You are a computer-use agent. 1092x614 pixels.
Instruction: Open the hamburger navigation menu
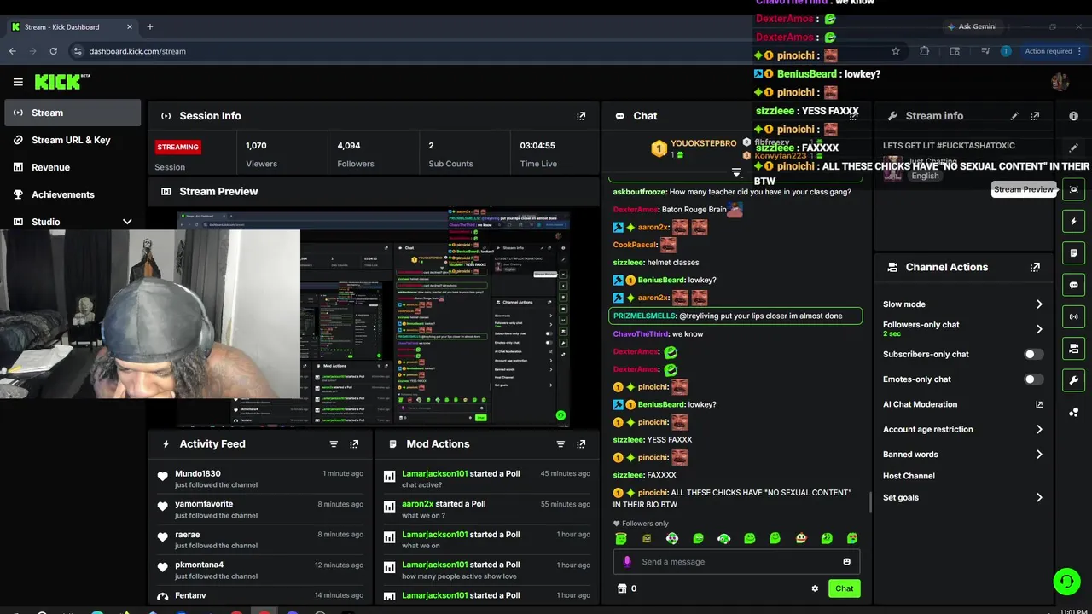(x=18, y=82)
